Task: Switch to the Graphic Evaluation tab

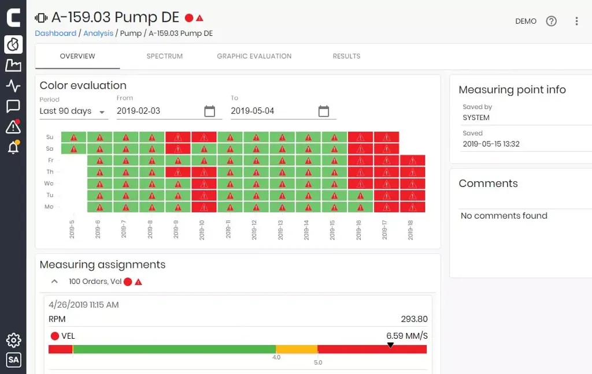Action: (x=254, y=57)
